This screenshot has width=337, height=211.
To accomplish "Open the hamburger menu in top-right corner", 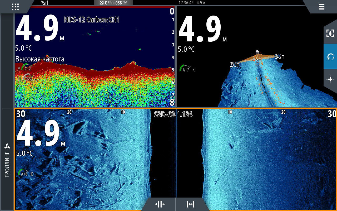I will click(x=321, y=7).
